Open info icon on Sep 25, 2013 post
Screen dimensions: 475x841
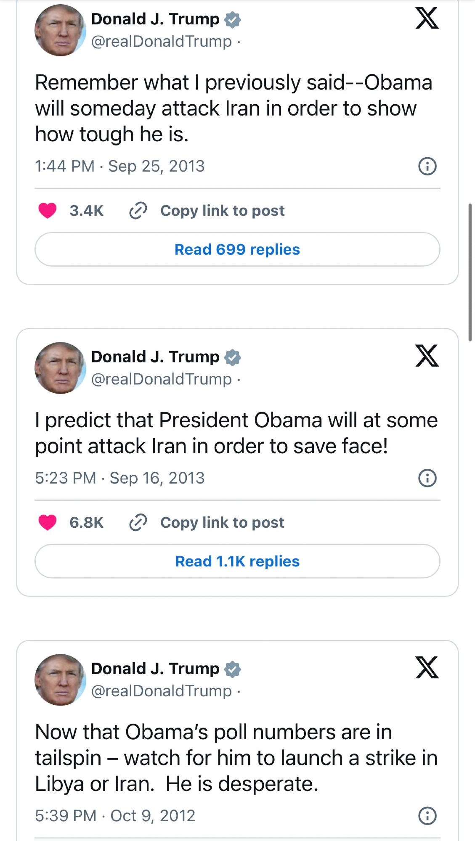click(x=427, y=166)
